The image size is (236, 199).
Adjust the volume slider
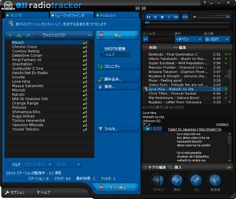(214, 17)
